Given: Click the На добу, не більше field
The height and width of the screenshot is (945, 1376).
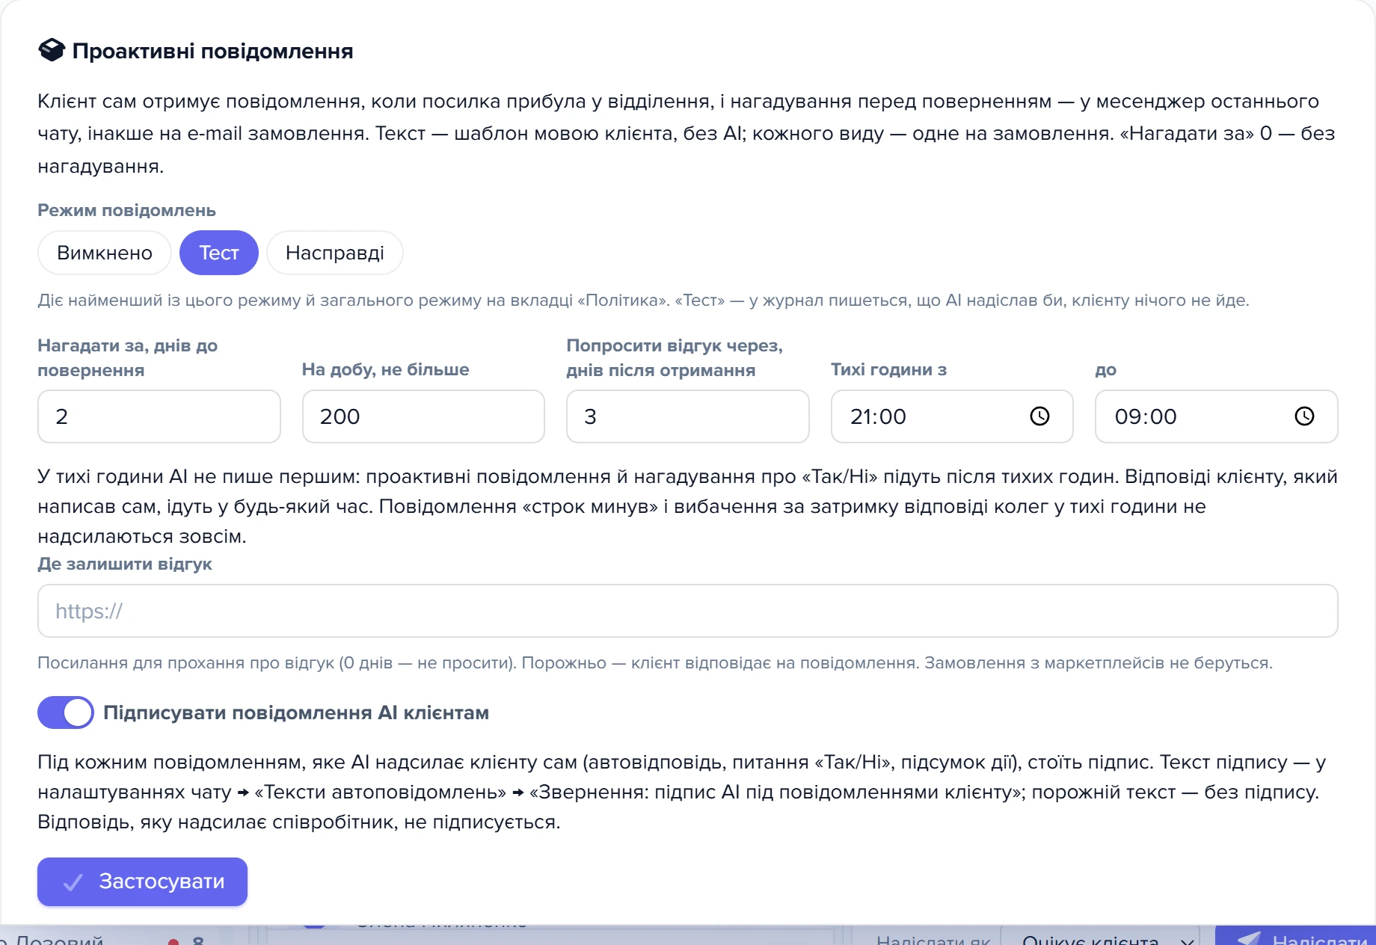Looking at the screenshot, I should click(x=423, y=416).
